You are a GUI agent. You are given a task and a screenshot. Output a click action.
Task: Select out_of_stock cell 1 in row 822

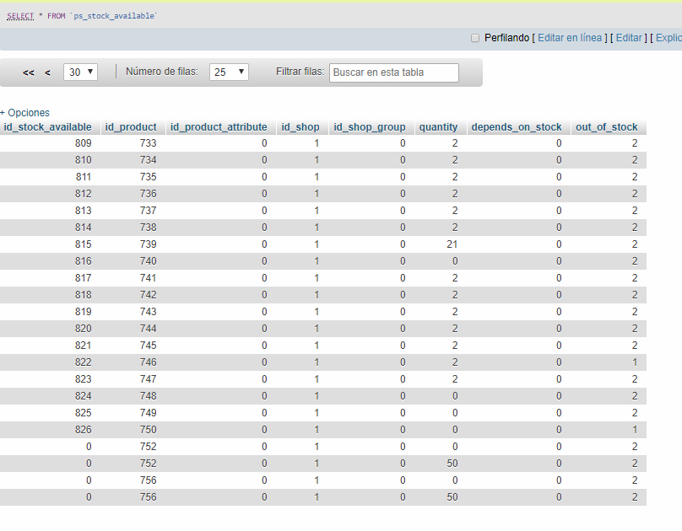pos(635,362)
